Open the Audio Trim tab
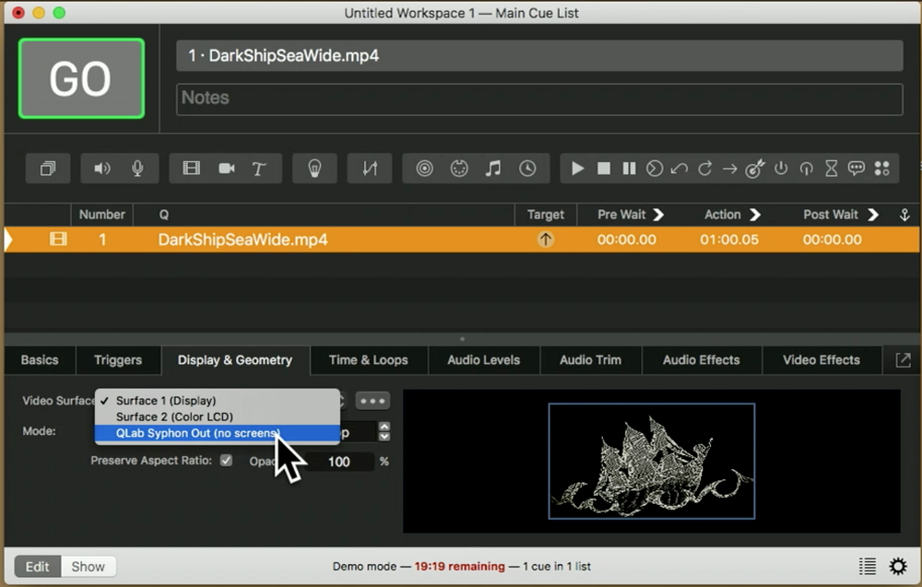922x587 pixels. tap(590, 360)
